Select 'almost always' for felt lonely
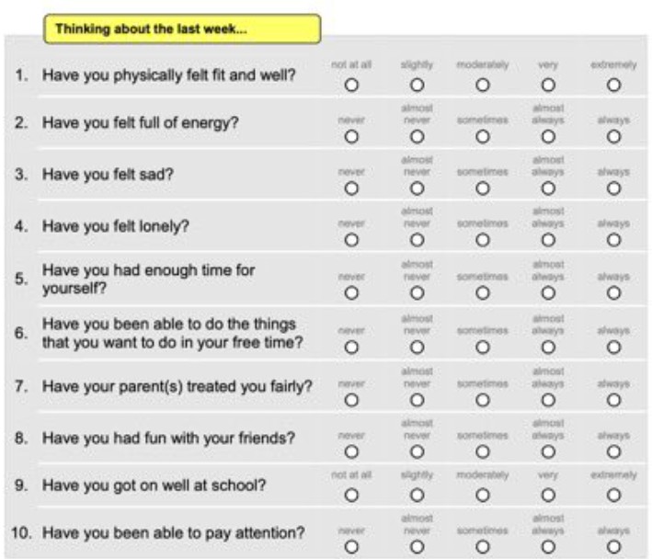The height and width of the screenshot is (559, 652). point(548,240)
